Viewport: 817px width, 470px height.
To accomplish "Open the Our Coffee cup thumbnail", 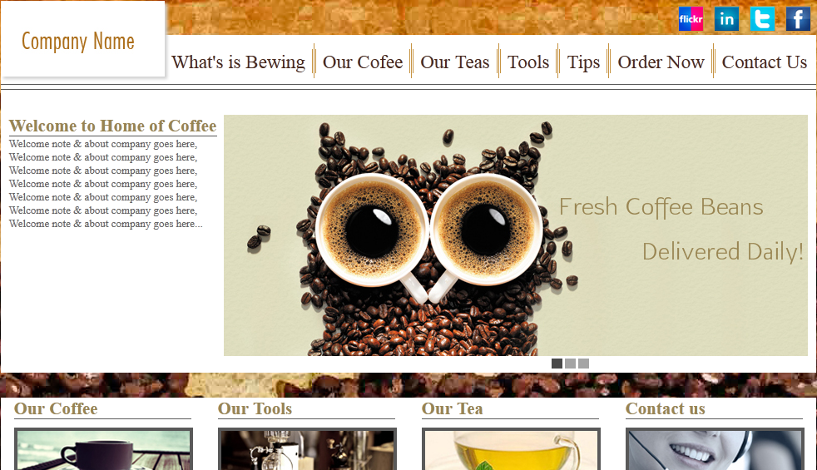I will pos(104,449).
